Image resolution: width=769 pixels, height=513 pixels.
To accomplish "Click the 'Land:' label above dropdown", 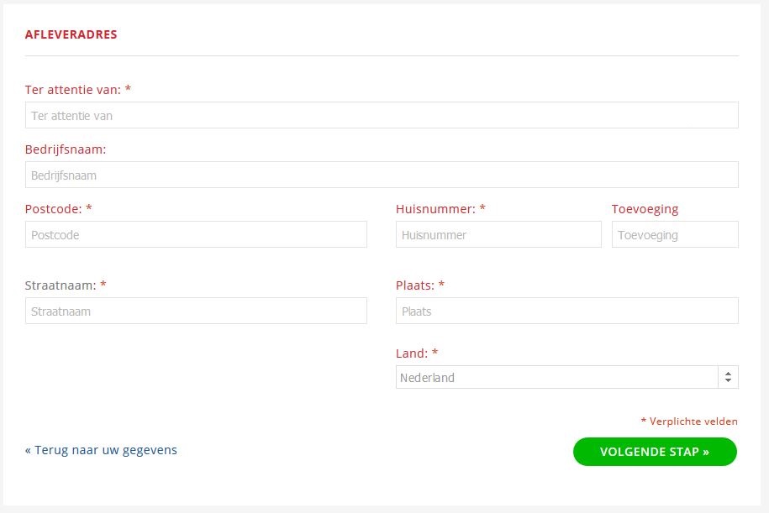I will (416, 353).
